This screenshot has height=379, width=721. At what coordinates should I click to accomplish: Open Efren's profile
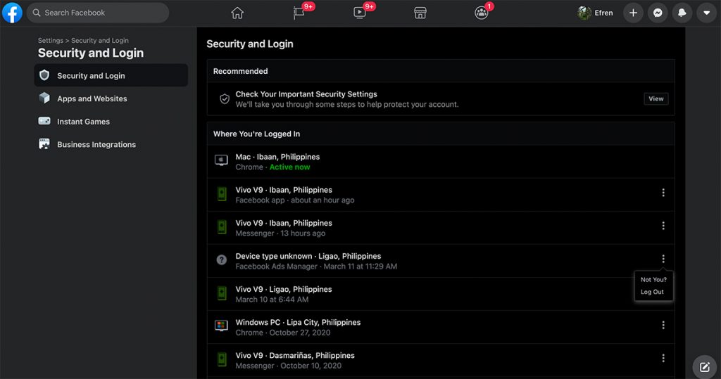[596, 13]
